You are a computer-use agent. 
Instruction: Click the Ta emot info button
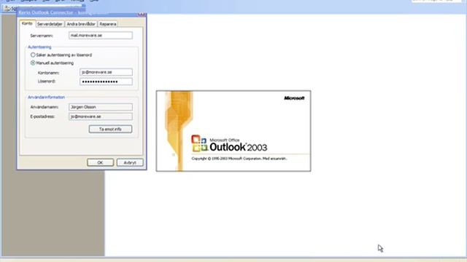pyautogui.click(x=110, y=130)
